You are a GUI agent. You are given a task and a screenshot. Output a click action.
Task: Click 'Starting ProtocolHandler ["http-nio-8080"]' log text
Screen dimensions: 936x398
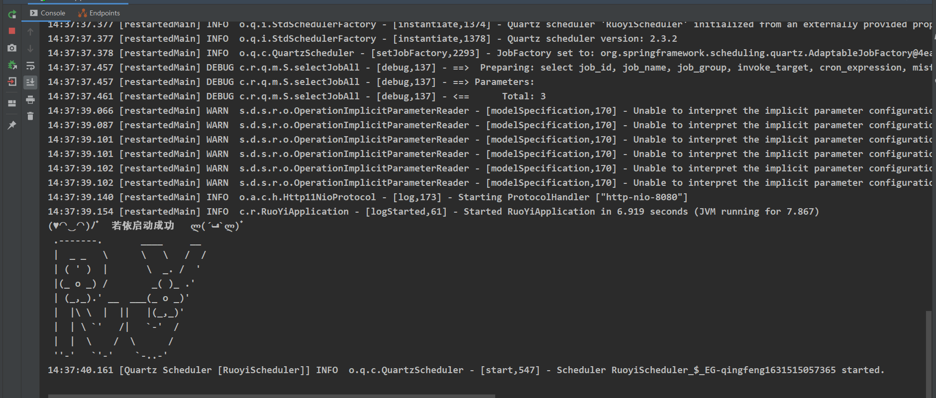click(573, 197)
